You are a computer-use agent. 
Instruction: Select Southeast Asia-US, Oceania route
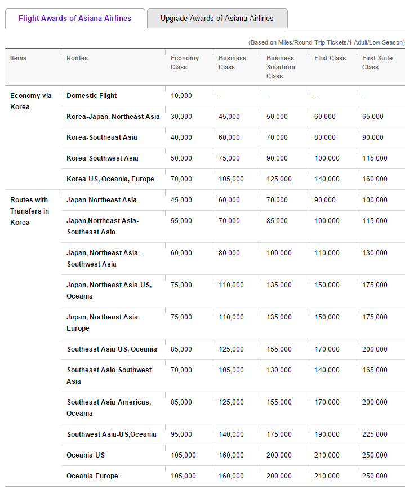[112, 349]
